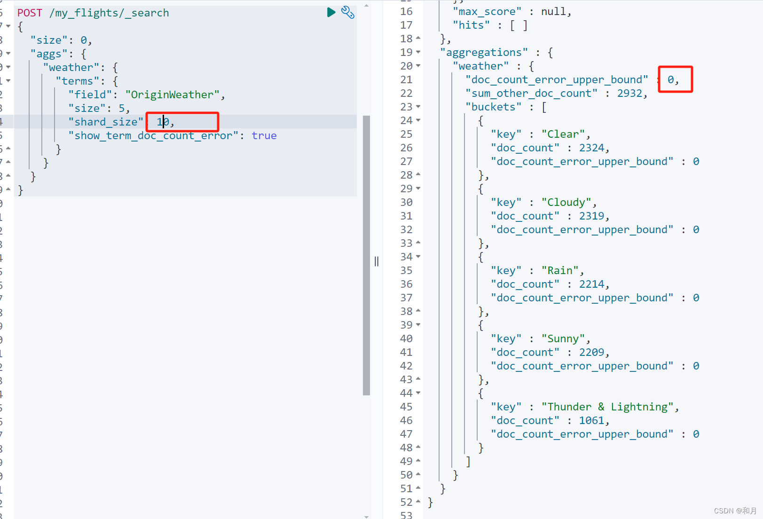The image size is (763, 519).
Task: Click the fold arrow at line 49
Action: 418,461
